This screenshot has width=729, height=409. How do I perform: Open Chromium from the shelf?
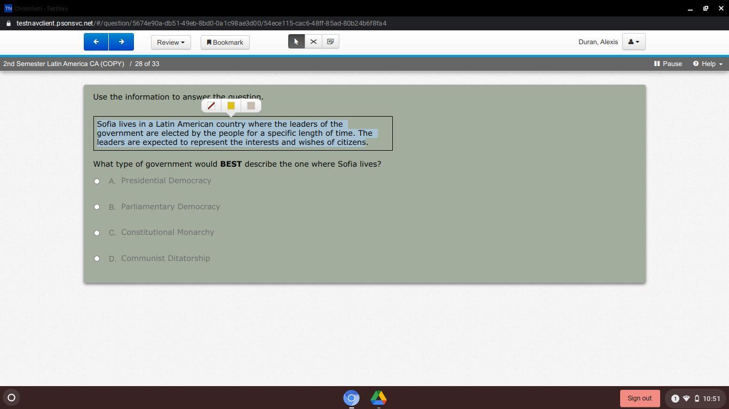coord(351,398)
